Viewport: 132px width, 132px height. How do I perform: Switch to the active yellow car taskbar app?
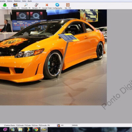pyautogui.click(x=44, y=130)
